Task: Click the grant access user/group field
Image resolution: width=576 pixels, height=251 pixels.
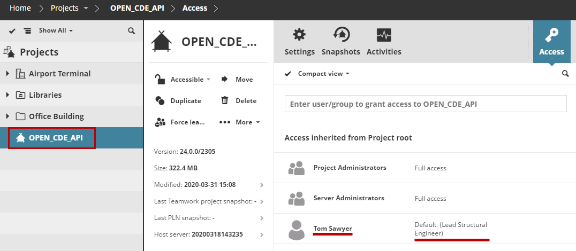Action: coord(425,104)
